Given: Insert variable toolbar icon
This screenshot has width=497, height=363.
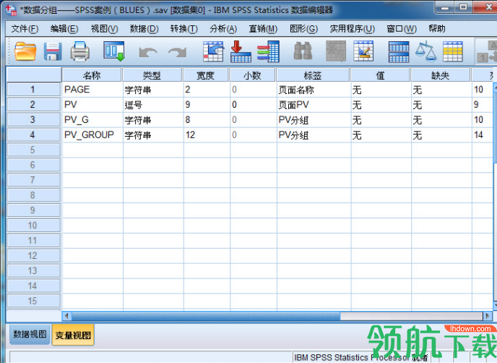Looking at the screenshot, I should pyautogui.click(x=363, y=51).
